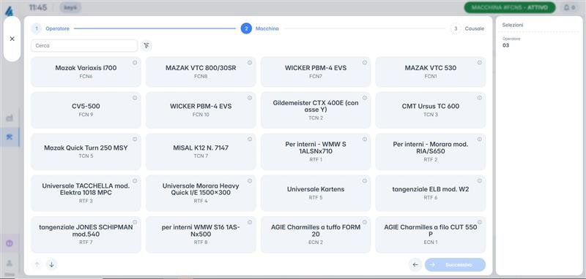Select the CV5-500 machine card
Image resolution: width=586 pixels, height=279 pixels.
coord(86,110)
